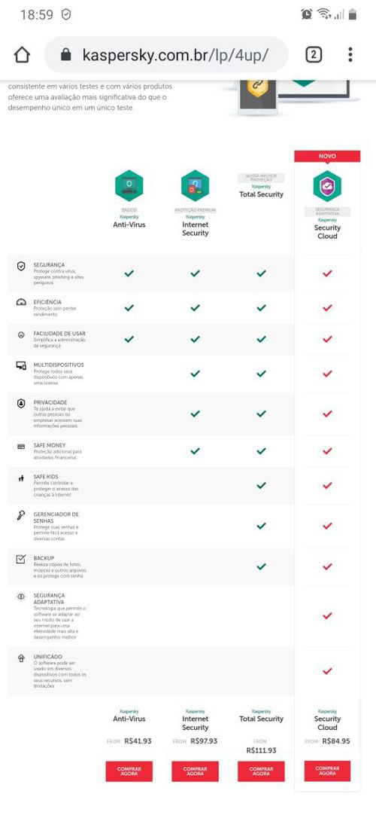This screenshot has height=815, width=376.
Task: Tap the Kaspersky Anti-Virus hexagon product icon
Action: 129,185
